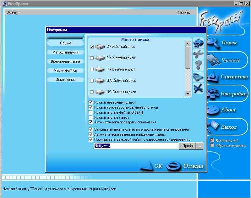Click the browse '...' button for sound file
Image resolution: width=251 pixels, height=198 pixels.
point(200,146)
